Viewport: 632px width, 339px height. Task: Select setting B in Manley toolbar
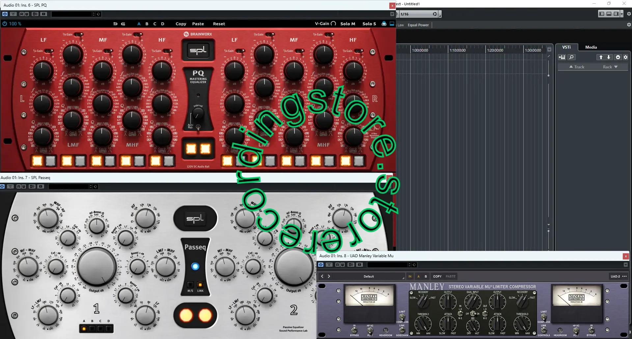point(426,276)
